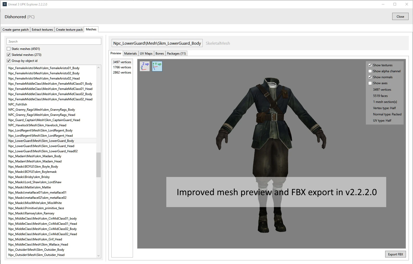Viewport: 413px width, 264px height.
Task: Enable the Static meshes checkbox
Action: (9, 49)
